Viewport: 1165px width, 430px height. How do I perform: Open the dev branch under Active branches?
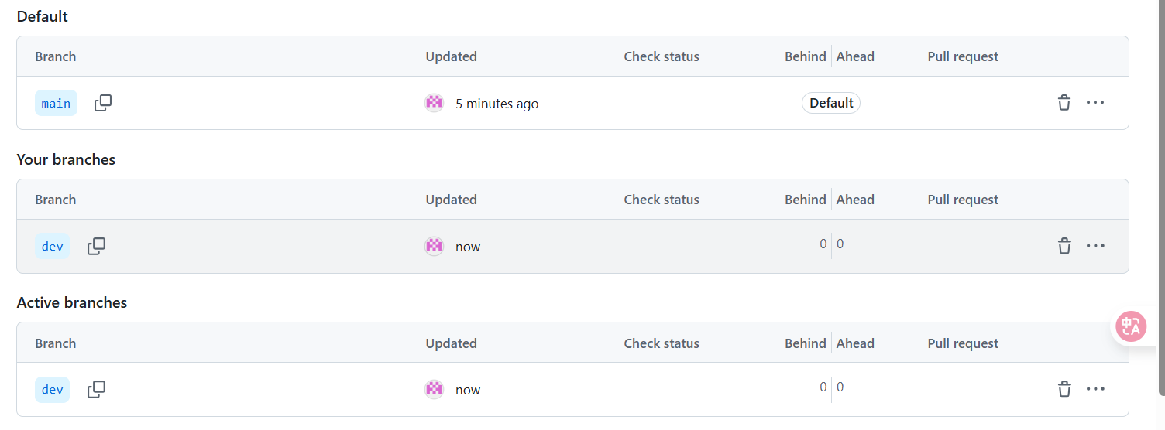tap(53, 390)
